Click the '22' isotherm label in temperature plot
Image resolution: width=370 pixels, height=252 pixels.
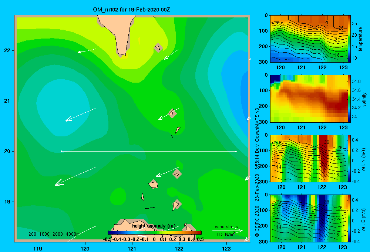click(x=337, y=40)
